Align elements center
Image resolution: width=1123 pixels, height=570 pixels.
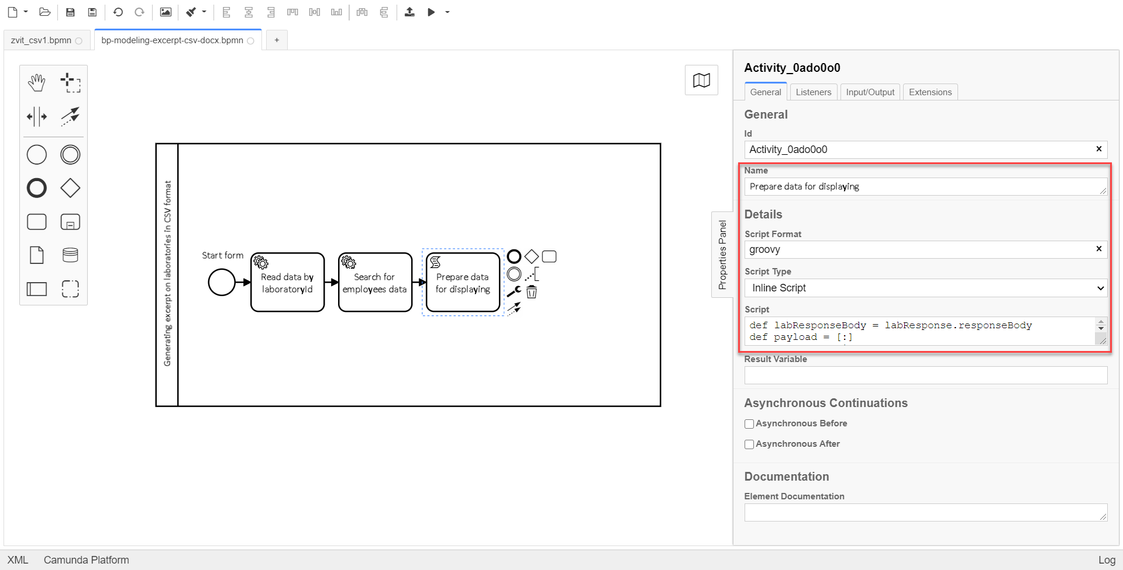click(x=249, y=12)
